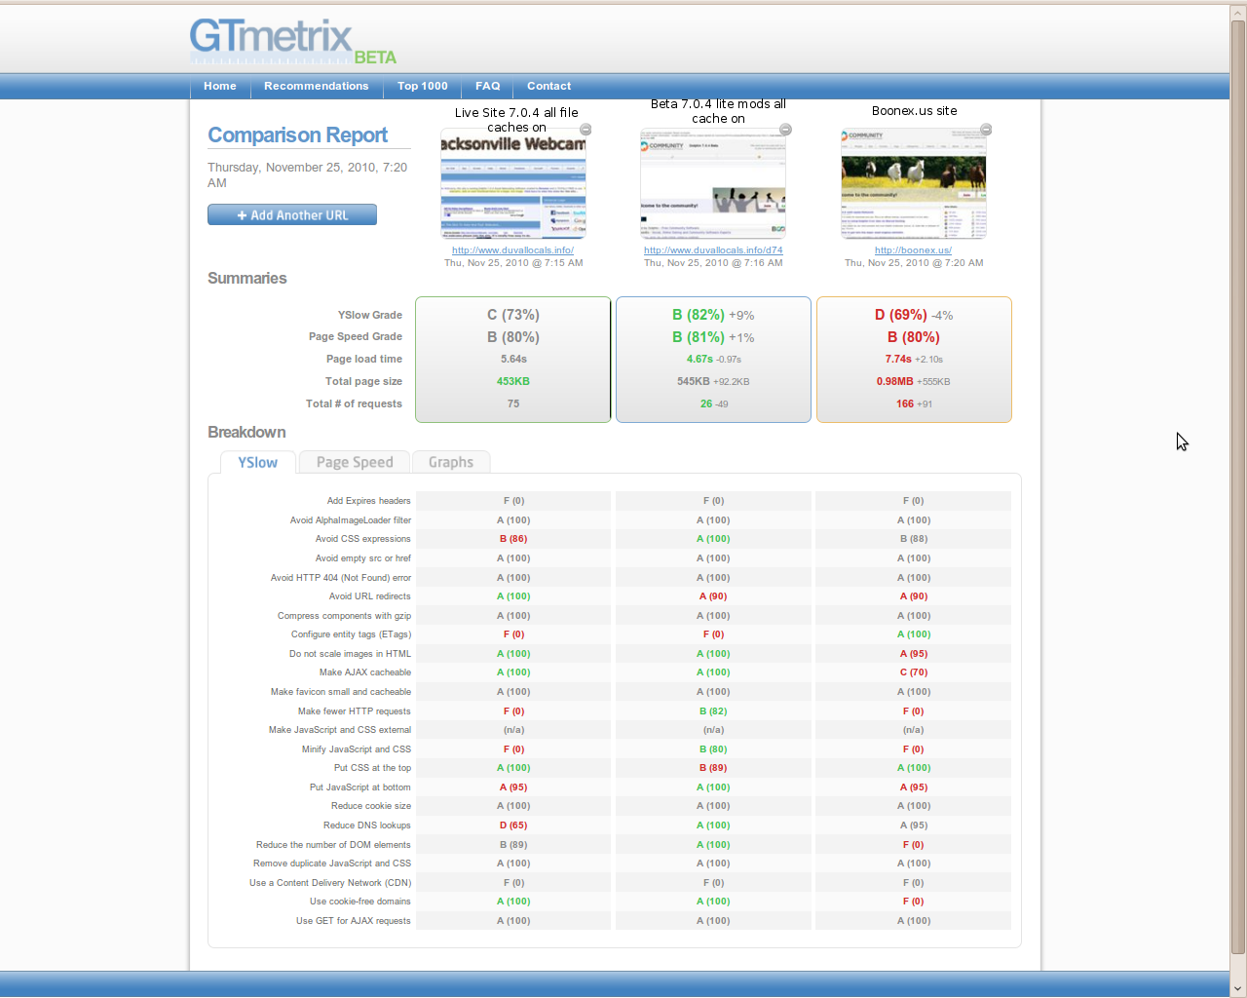
Task: Click the Add Another URL button
Action: 292,215
